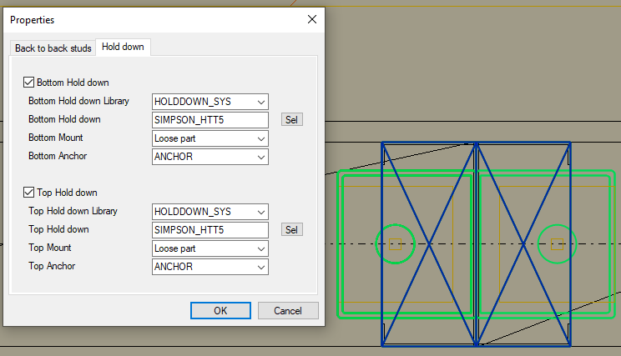Close the Properties dialog
This screenshot has width=621, height=356.
[x=311, y=19]
